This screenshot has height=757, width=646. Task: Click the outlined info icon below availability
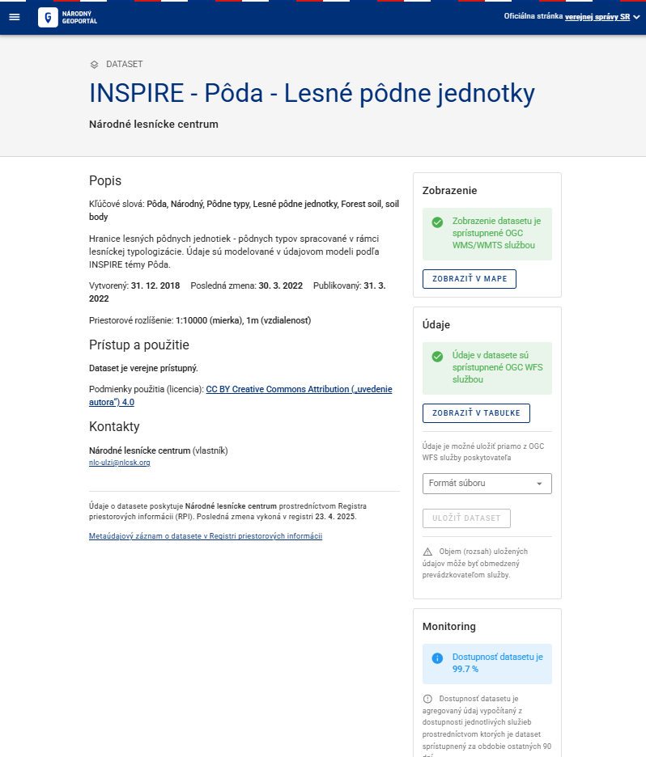[x=427, y=697]
